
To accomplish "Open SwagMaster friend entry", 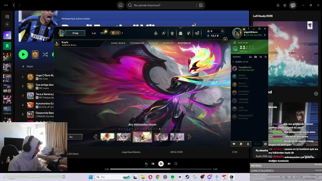I will 250,68.
